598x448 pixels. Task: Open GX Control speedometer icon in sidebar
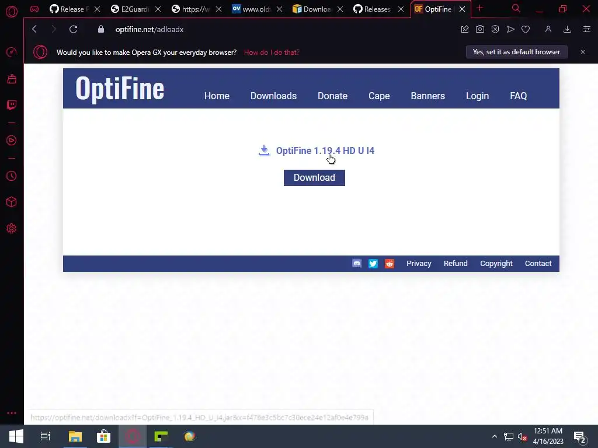(12, 52)
